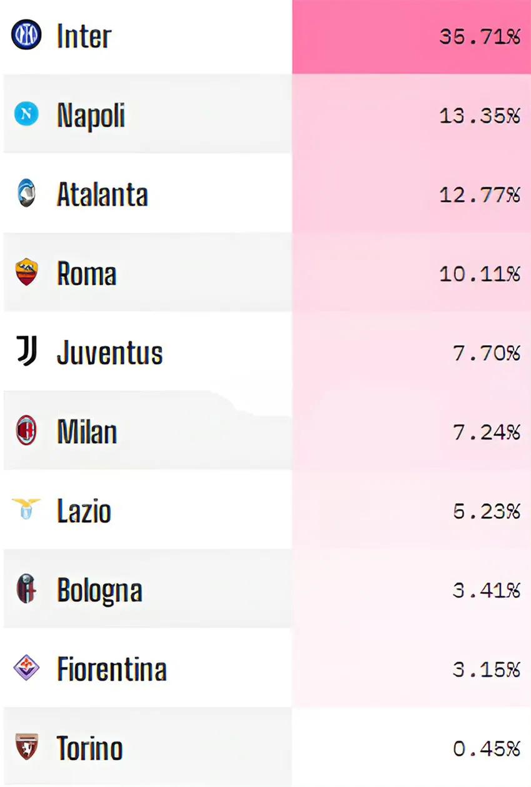Open the Inter team name link

pyautogui.click(x=84, y=36)
